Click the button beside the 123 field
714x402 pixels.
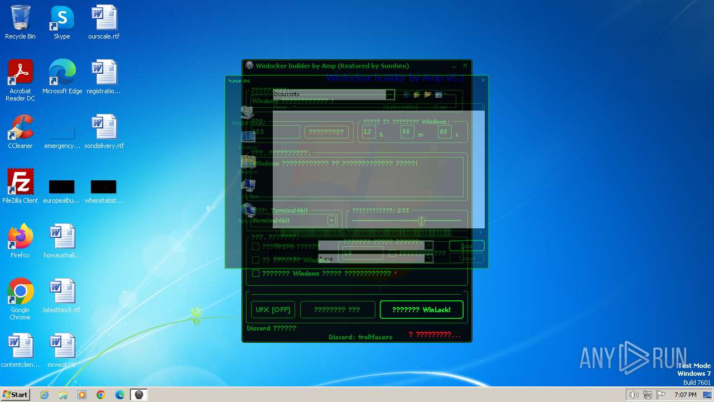click(326, 132)
